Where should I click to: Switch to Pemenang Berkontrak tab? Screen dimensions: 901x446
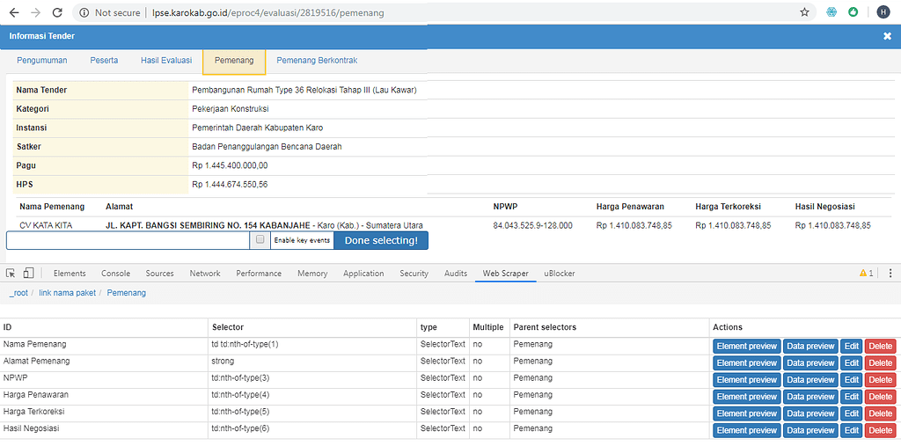[x=317, y=61]
